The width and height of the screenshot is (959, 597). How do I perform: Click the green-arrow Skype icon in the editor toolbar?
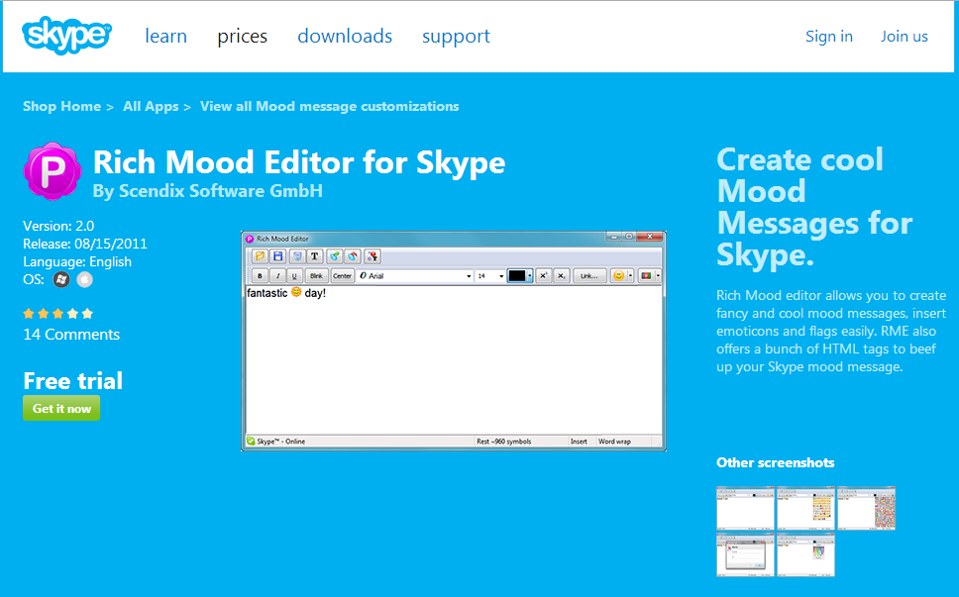click(x=334, y=256)
